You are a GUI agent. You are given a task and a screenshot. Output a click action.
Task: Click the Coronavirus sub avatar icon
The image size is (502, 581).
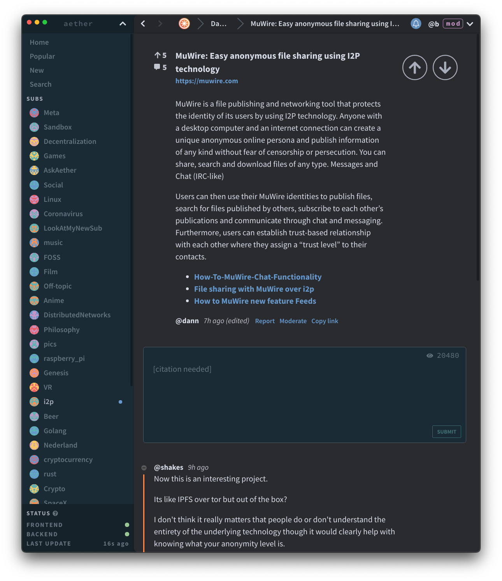click(x=34, y=214)
